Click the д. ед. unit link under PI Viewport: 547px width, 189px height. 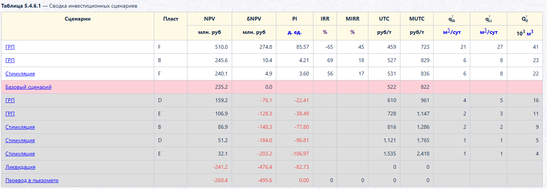[x=294, y=32]
